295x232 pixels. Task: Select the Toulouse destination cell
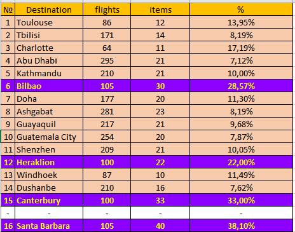pos(49,22)
